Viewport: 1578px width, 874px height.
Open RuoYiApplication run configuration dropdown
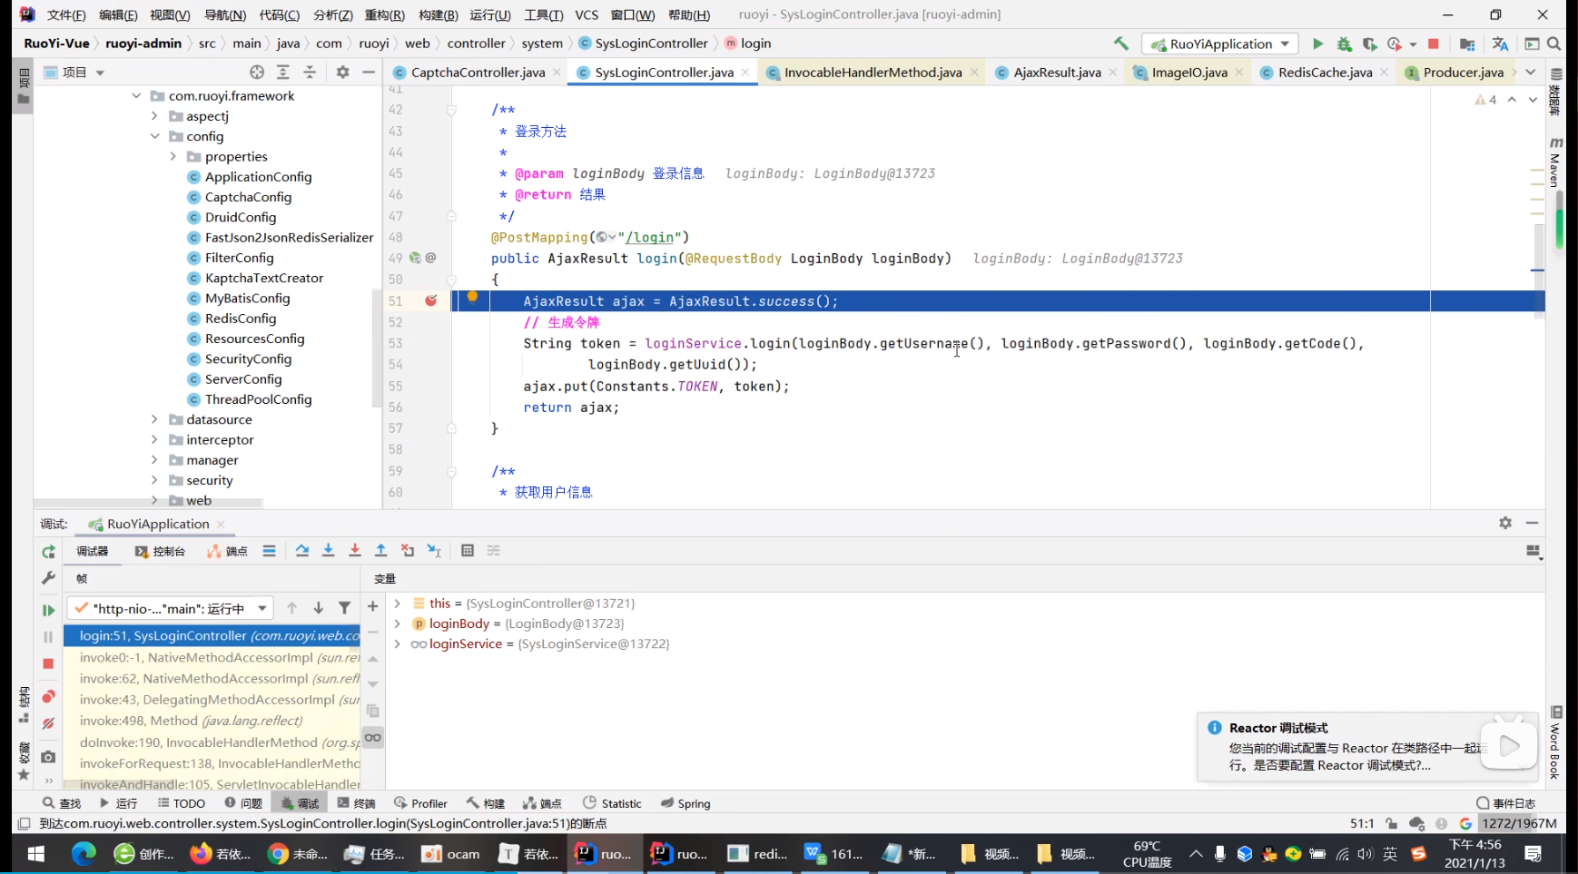pos(1220,44)
